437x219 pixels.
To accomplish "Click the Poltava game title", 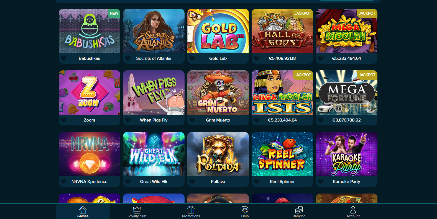I will (x=218, y=182).
